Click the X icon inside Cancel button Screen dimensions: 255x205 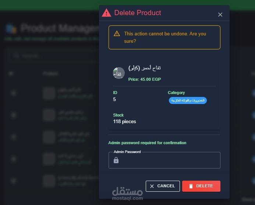[152, 186]
